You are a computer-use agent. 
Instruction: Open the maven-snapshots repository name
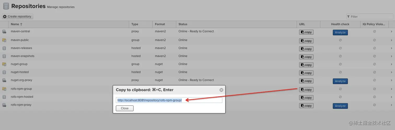pos(22,56)
